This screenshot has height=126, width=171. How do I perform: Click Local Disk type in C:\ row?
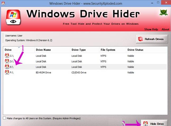[x=77, y=56]
